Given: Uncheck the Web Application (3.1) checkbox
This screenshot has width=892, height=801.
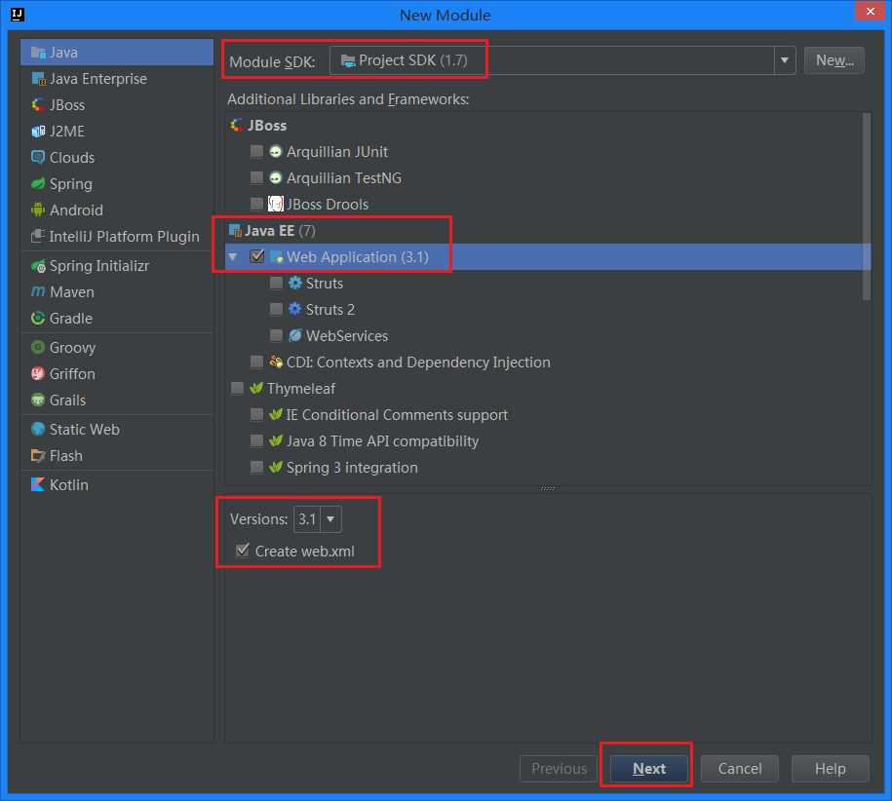Looking at the screenshot, I should (257, 256).
